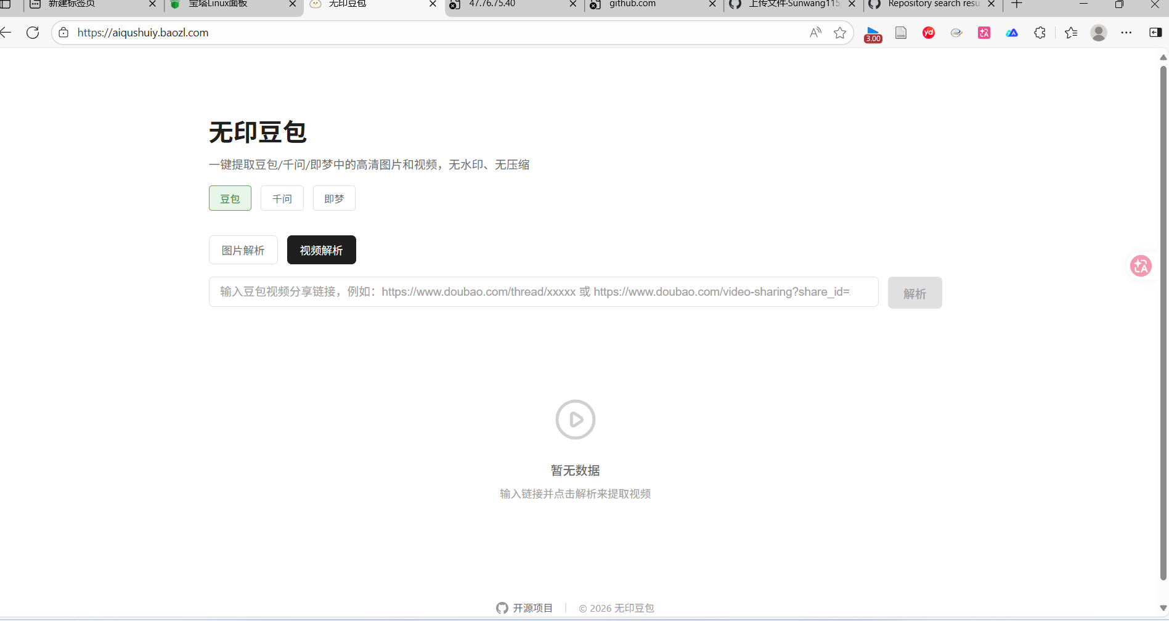1169x621 pixels.
Task: Open a new browser tab with plus
Action: click(x=1017, y=4)
